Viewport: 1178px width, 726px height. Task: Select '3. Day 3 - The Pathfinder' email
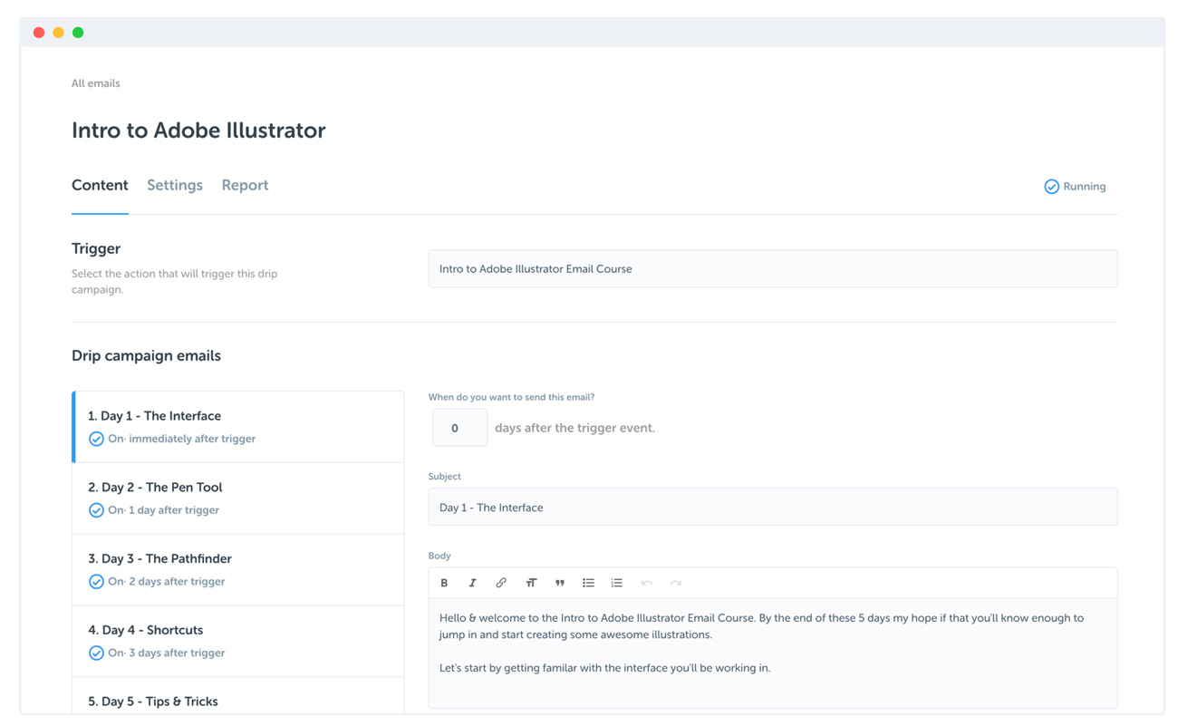pos(238,570)
